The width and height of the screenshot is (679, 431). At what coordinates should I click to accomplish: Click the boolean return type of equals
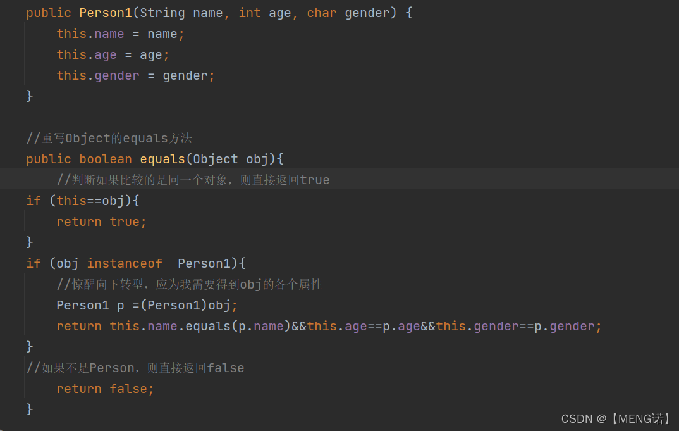[106, 159]
